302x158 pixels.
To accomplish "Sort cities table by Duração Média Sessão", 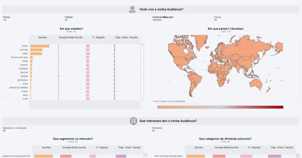I will click(x=70, y=37).
